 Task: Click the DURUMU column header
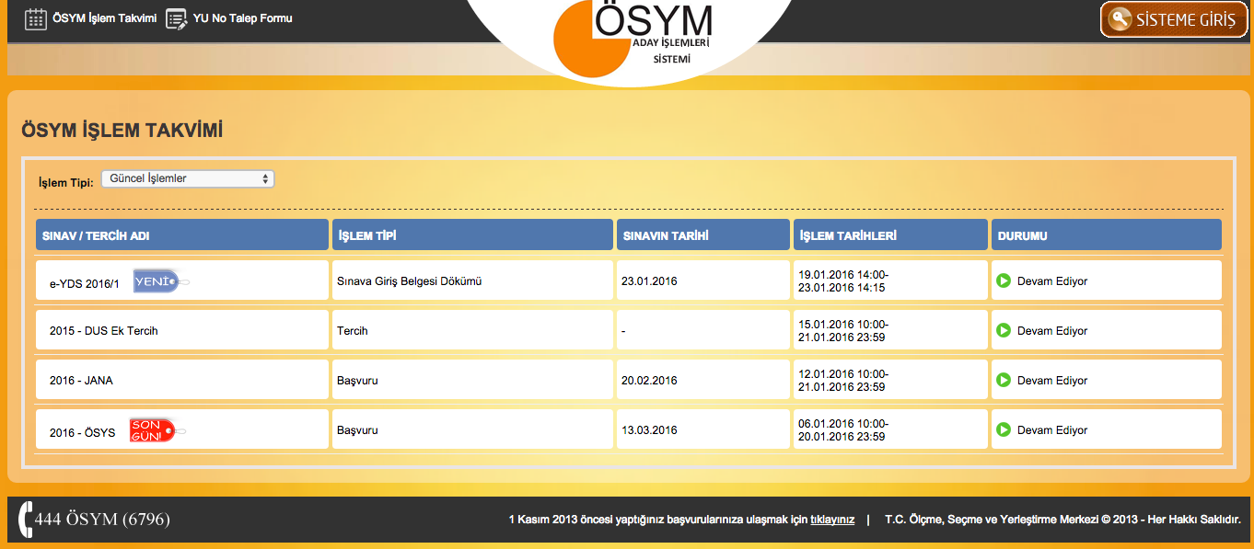click(x=1106, y=235)
